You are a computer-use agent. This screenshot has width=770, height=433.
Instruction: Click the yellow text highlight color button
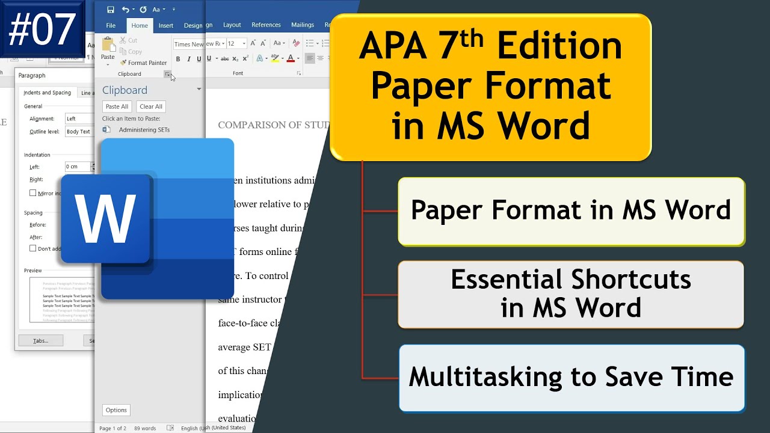point(275,58)
